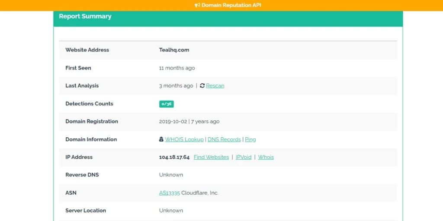Click the Server Location Unknown value
The image size is (443, 221).
click(x=171, y=211)
